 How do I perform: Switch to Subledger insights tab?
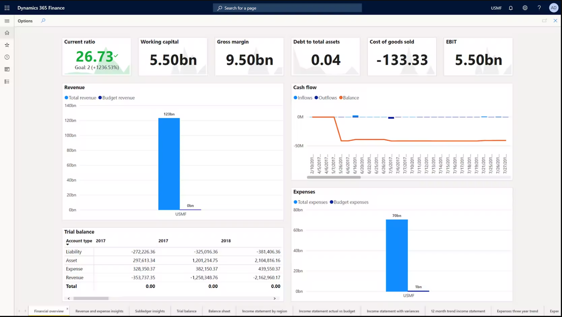click(x=150, y=311)
